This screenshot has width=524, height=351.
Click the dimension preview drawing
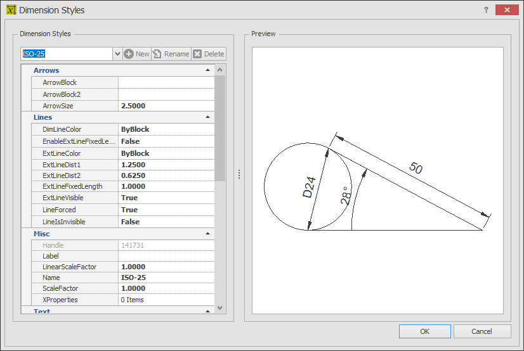point(377,181)
